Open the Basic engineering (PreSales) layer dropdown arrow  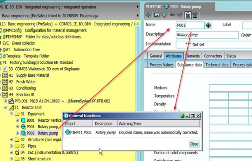[137, 16]
